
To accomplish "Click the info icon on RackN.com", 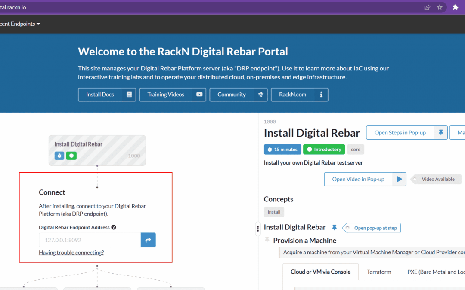I will click(x=321, y=95).
